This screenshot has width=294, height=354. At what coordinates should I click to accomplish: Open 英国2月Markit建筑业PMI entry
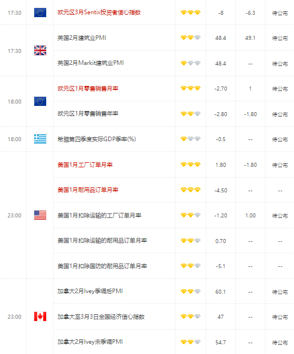[x=91, y=63]
